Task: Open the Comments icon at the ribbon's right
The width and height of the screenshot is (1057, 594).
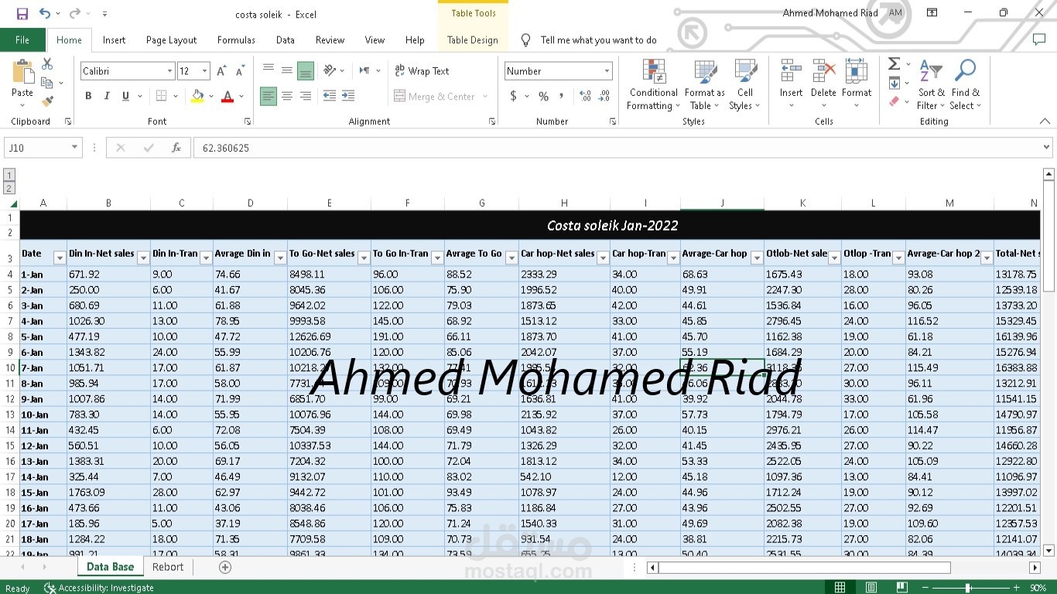Action: point(1039,39)
